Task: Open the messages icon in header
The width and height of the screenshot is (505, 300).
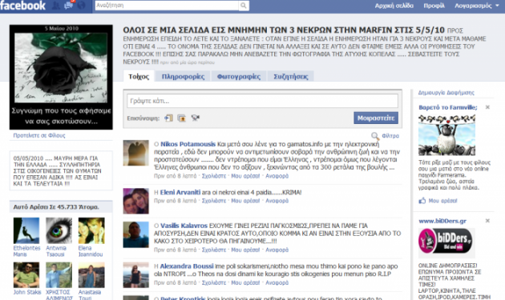Action: pyautogui.click(x=68, y=6)
